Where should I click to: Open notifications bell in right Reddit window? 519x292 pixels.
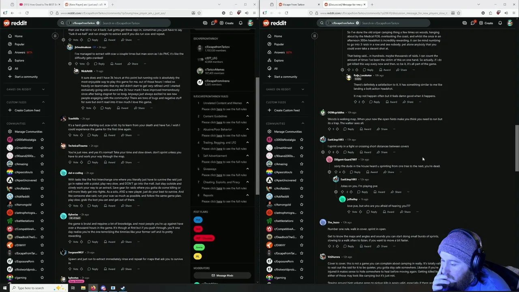point(500,23)
